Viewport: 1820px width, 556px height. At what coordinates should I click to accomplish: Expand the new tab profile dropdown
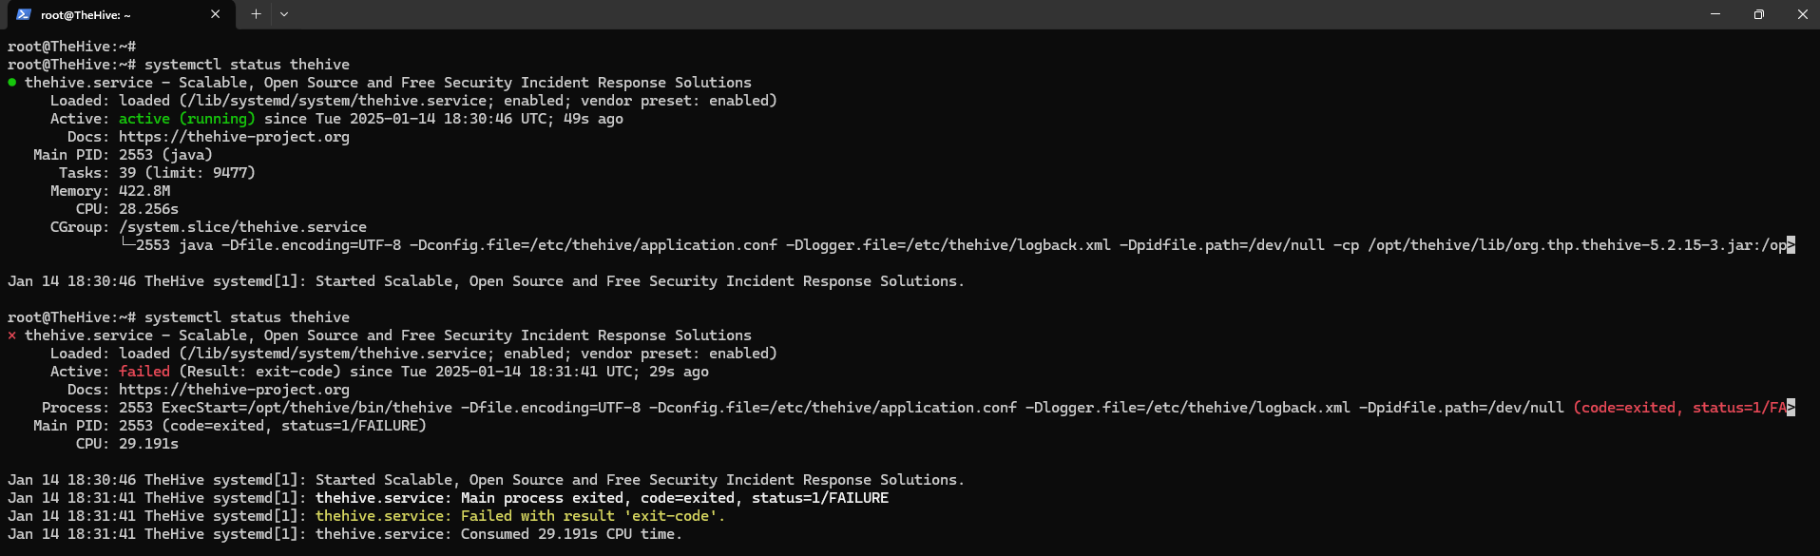tap(284, 14)
